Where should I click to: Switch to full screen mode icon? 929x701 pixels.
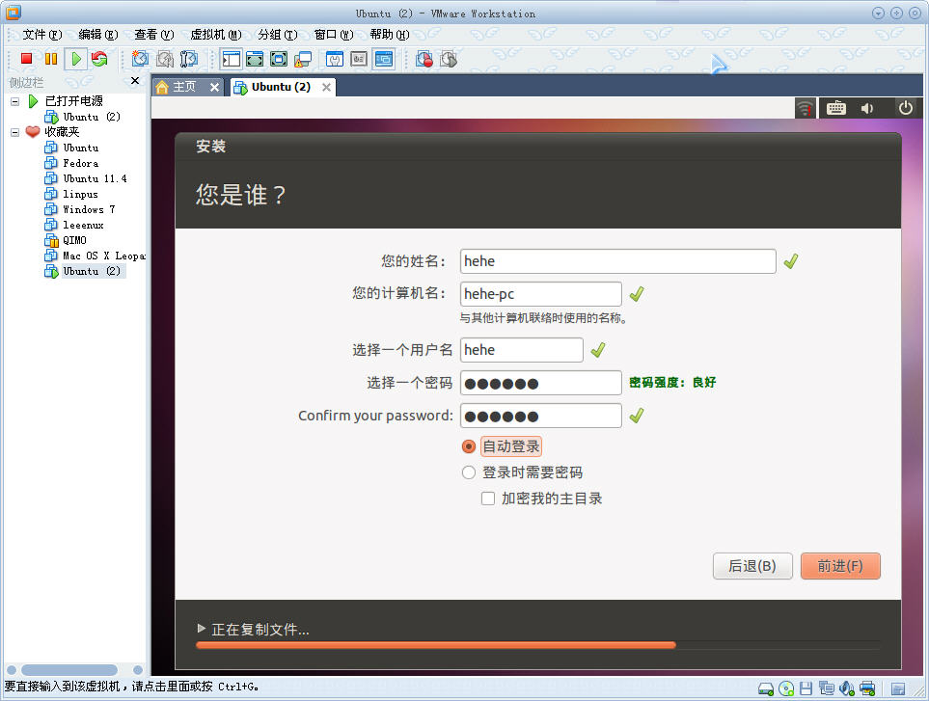click(x=255, y=59)
